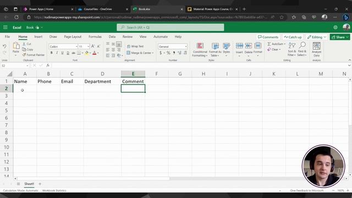Open Excel settings gear icon
This screenshot has width=352, height=198.
(x=335, y=28)
